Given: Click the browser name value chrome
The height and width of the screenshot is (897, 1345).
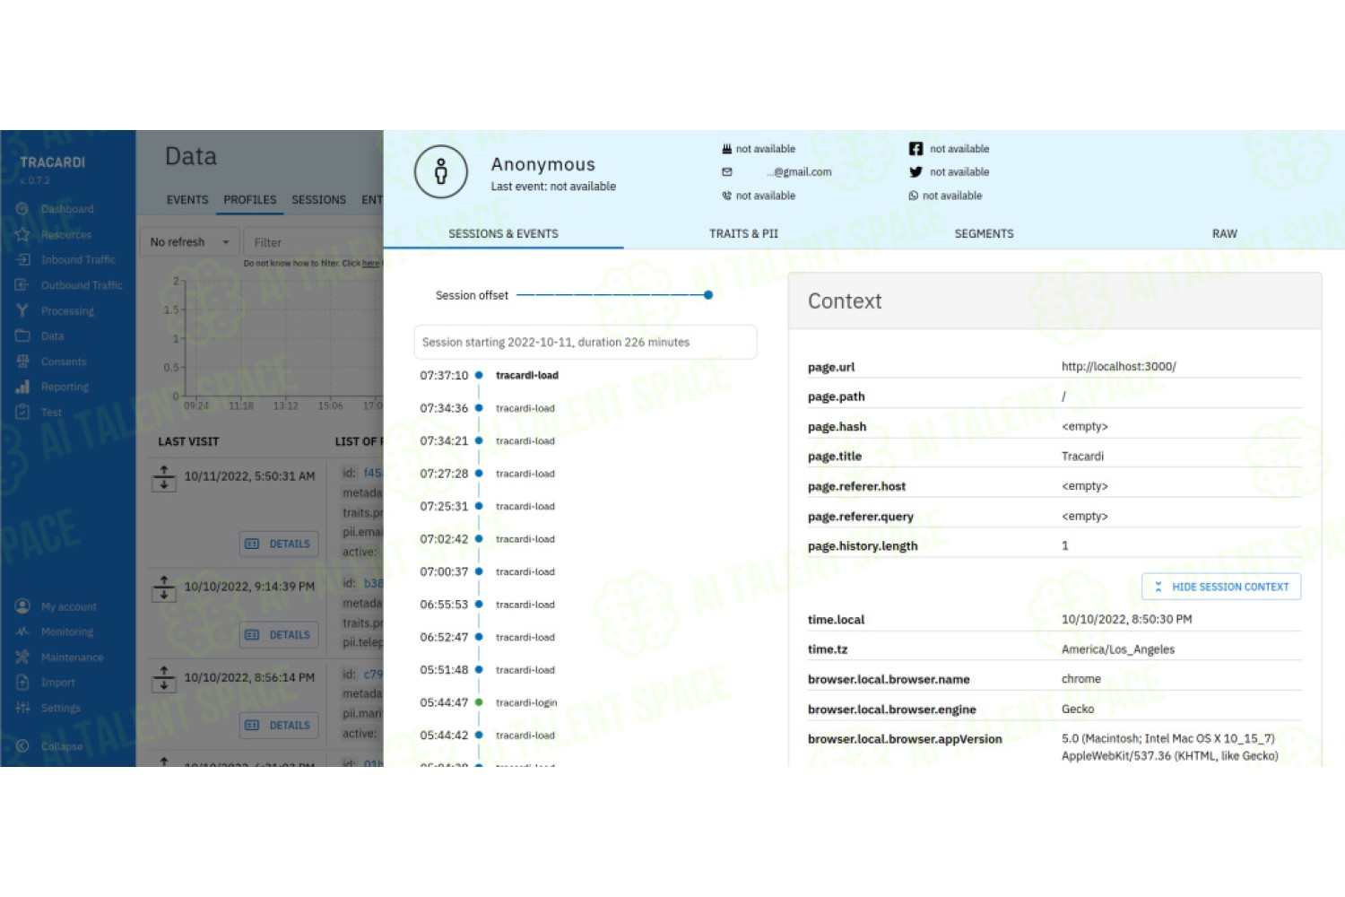Looking at the screenshot, I should pos(1080,679).
